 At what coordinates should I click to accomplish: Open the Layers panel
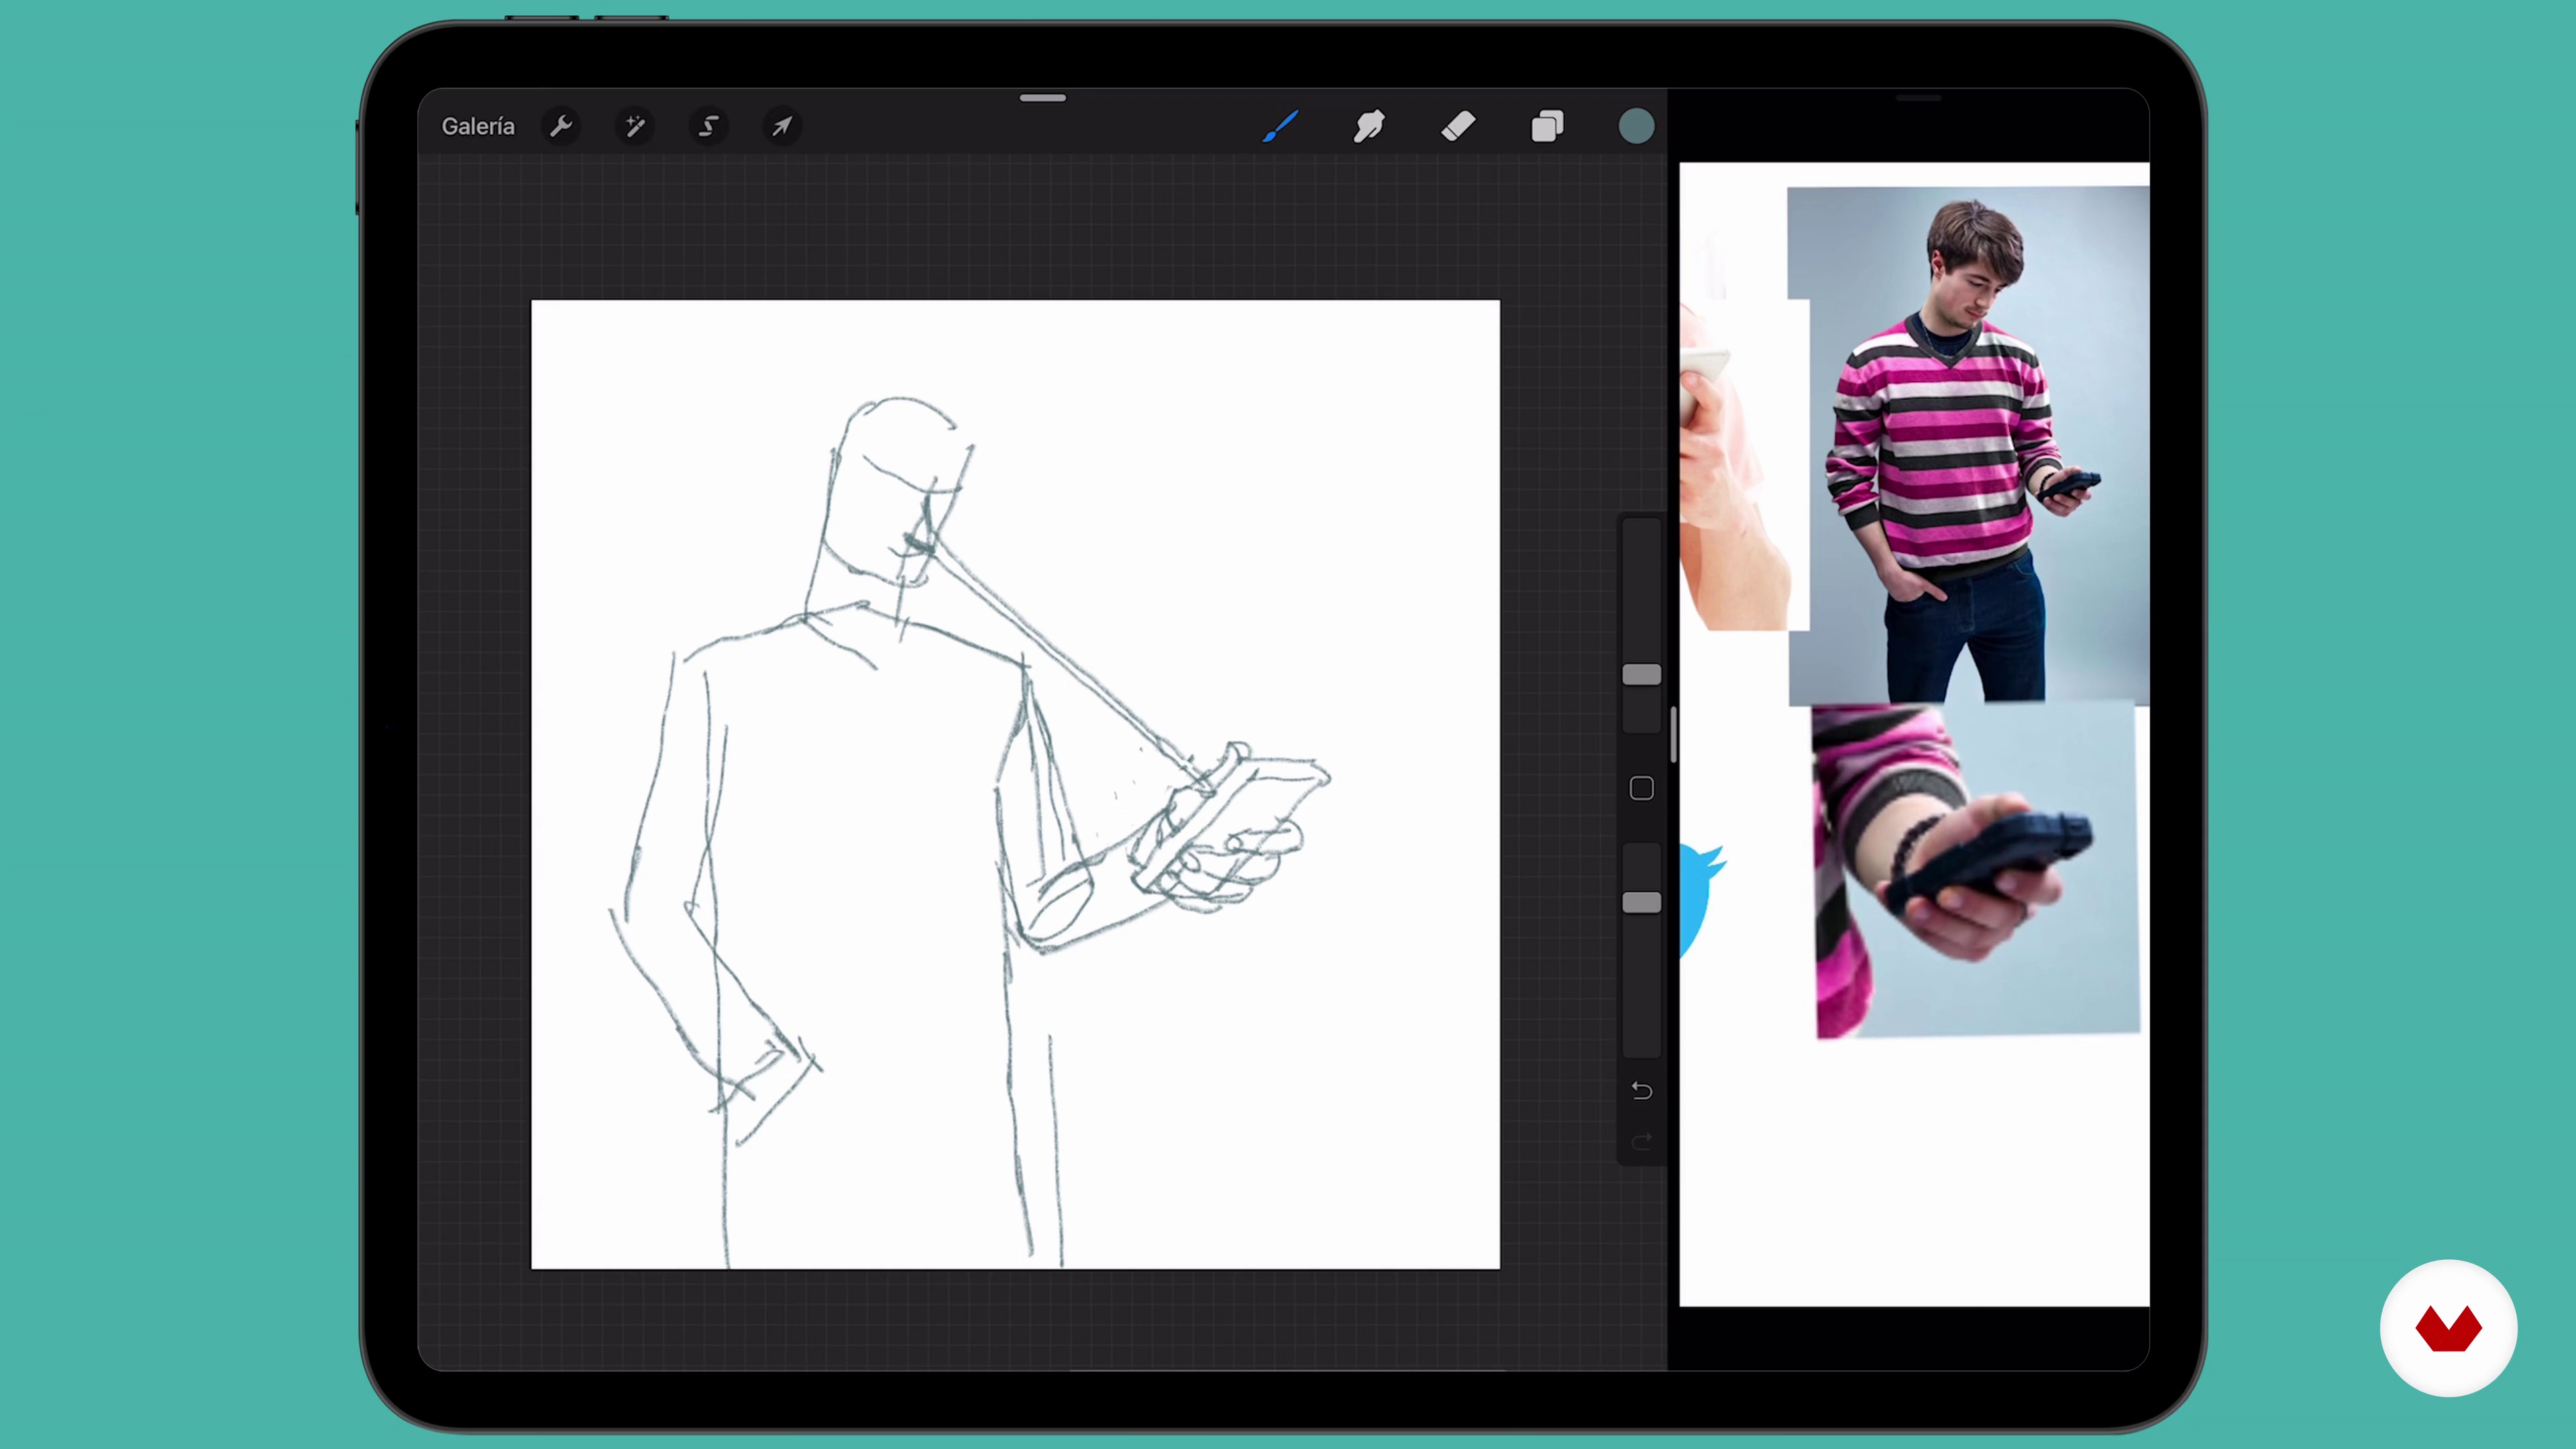click(x=1547, y=126)
